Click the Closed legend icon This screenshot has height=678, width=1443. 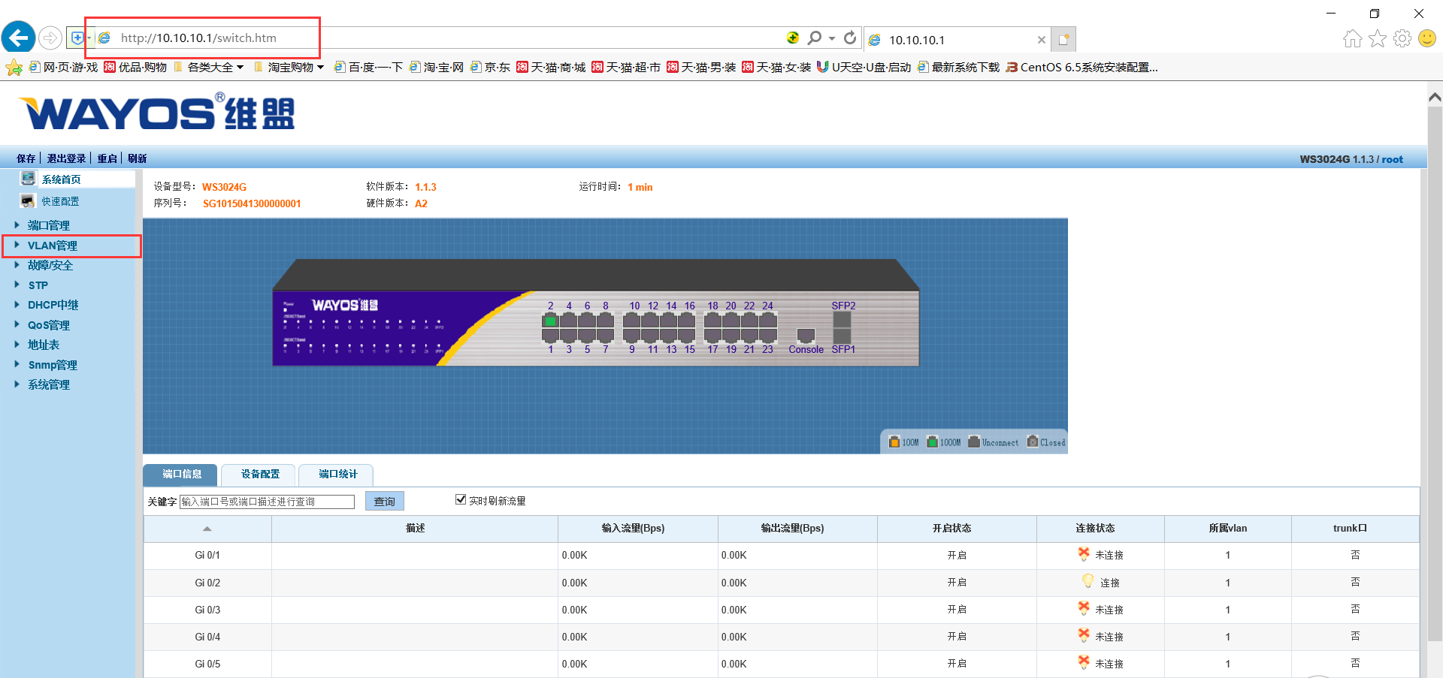(1033, 441)
